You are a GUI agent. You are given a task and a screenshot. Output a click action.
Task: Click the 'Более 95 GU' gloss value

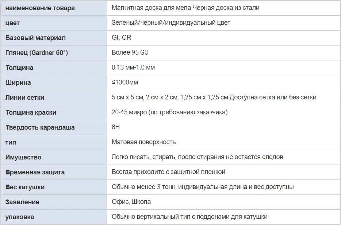(130, 52)
